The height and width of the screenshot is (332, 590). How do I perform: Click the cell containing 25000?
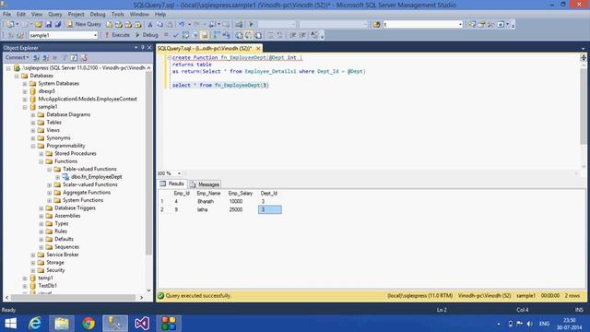[236, 209]
